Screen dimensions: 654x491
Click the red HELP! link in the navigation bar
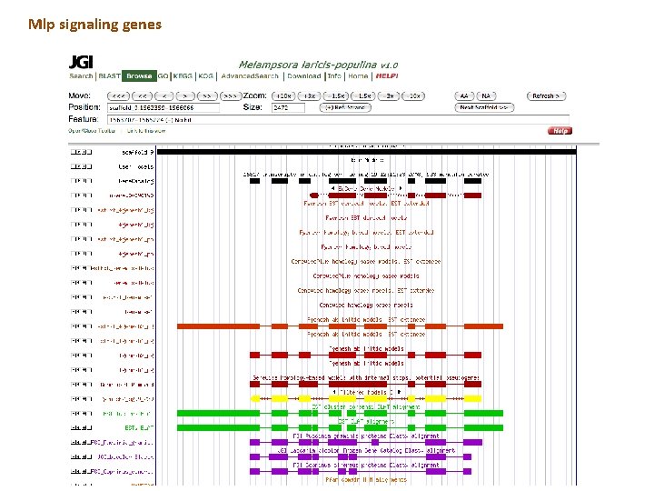(x=387, y=76)
